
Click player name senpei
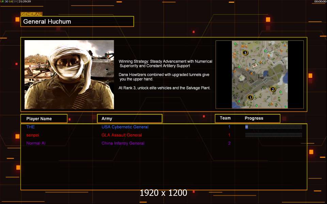(x=33, y=135)
